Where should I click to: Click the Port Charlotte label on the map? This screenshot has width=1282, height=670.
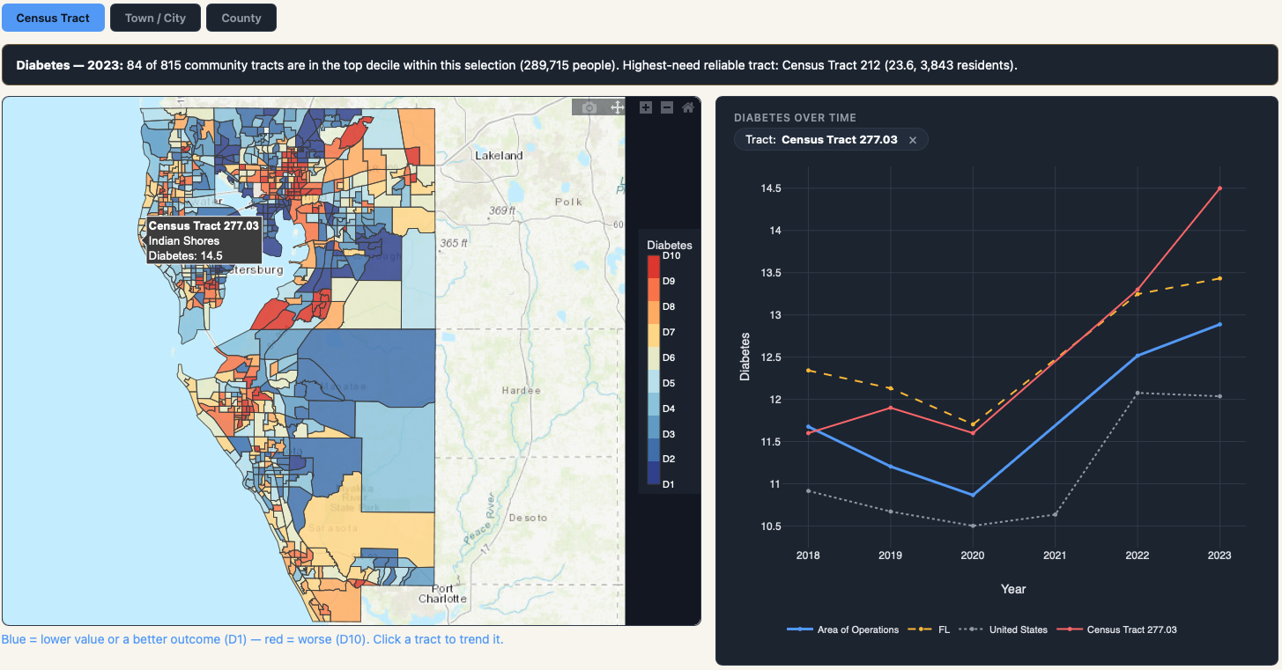443,593
